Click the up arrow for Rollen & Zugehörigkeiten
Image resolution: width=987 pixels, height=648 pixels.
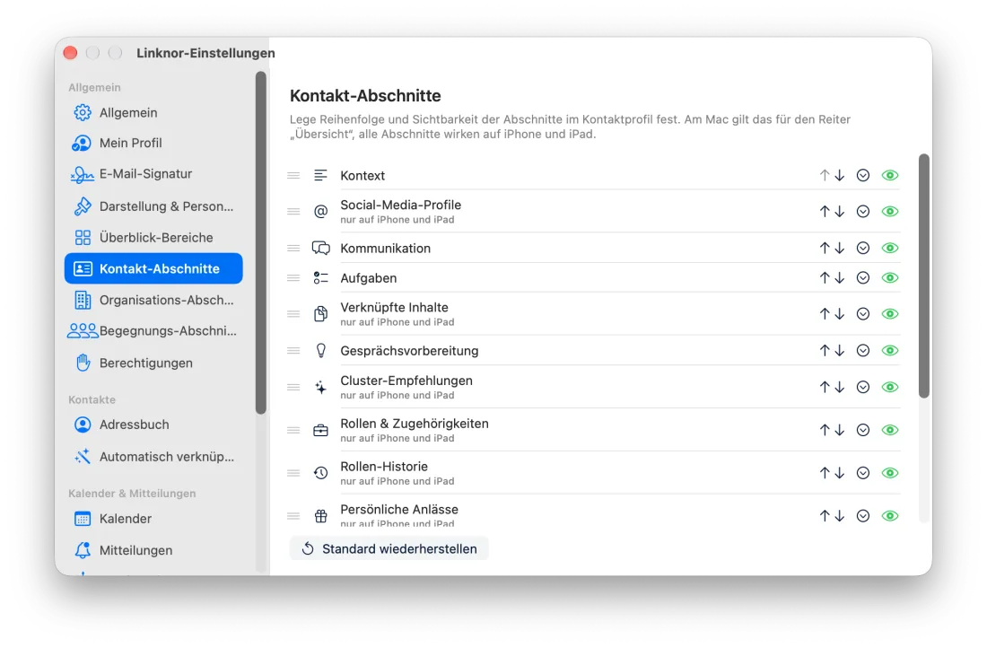pos(825,430)
